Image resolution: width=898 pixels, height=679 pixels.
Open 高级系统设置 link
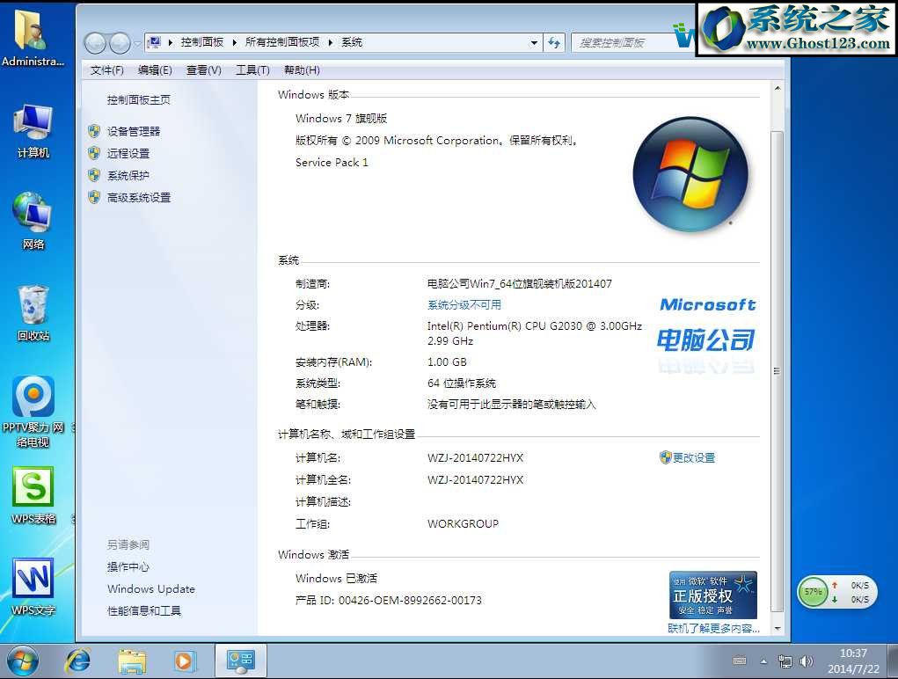(x=139, y=198)
